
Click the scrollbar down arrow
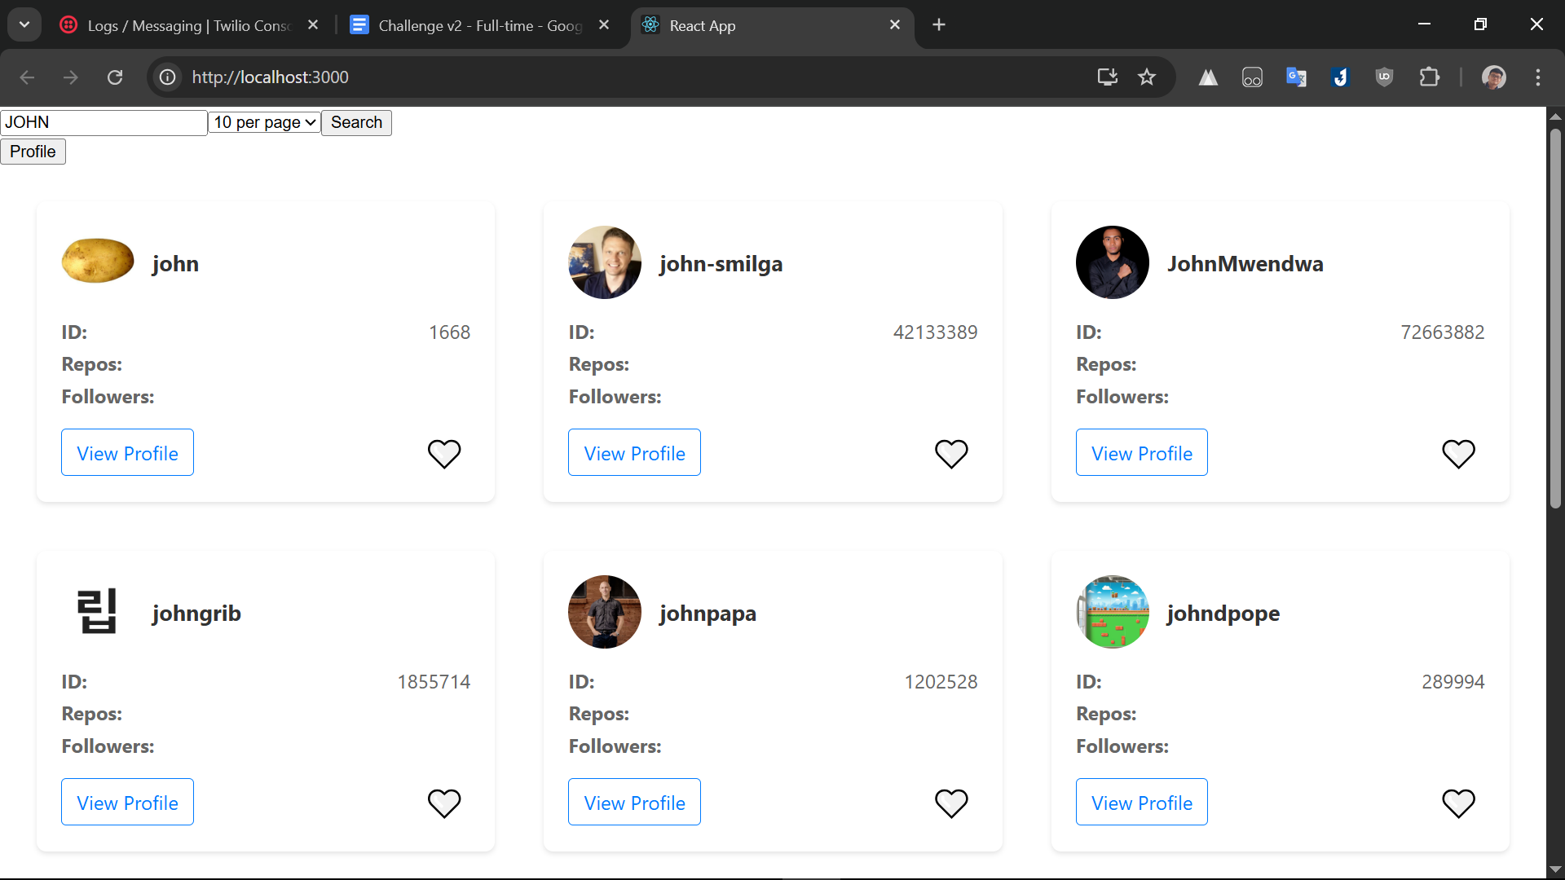1555,869
